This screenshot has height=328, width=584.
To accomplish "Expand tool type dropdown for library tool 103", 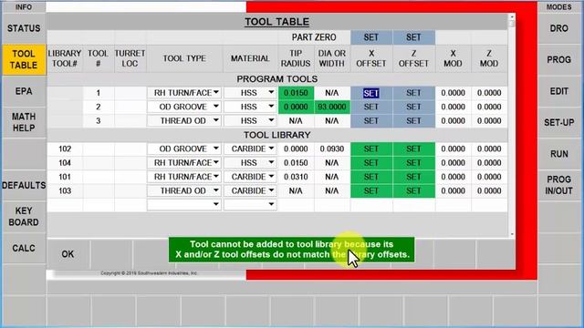I will (x=216, y=190).
